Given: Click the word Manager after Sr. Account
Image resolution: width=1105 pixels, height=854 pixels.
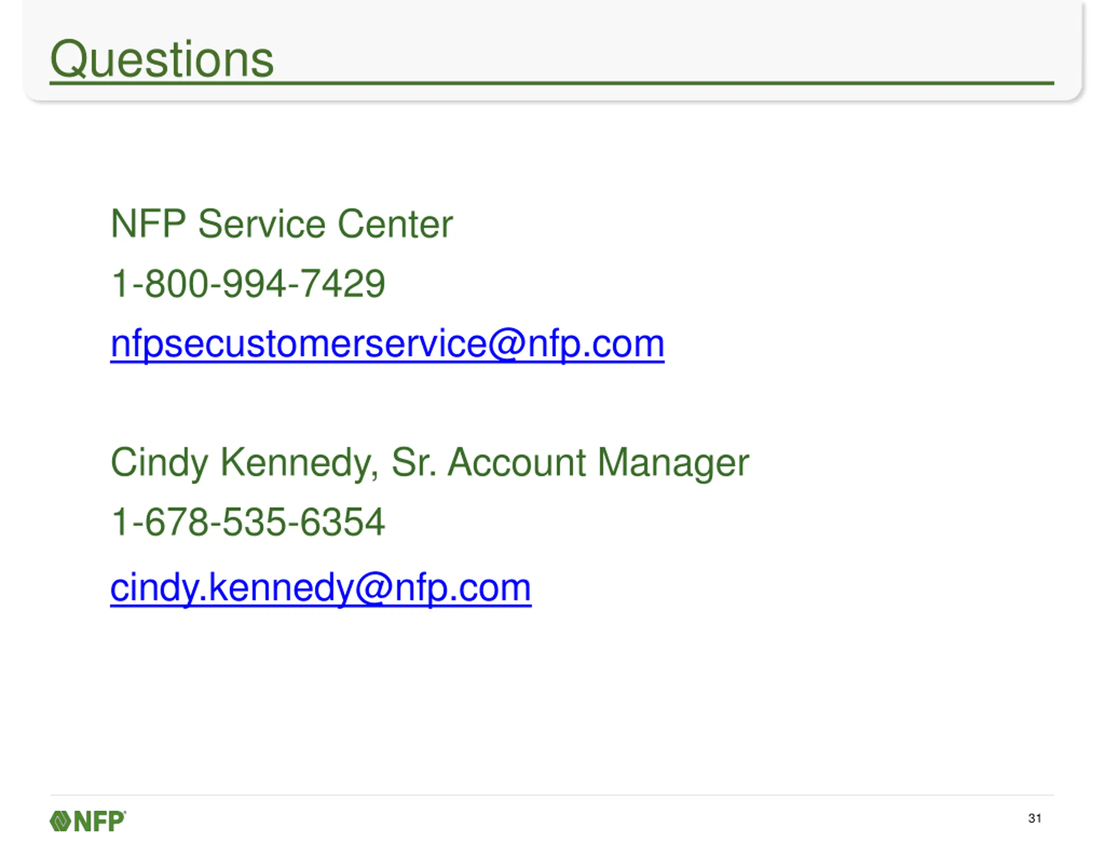Looking at the screenshot, I should click(673, 463).
